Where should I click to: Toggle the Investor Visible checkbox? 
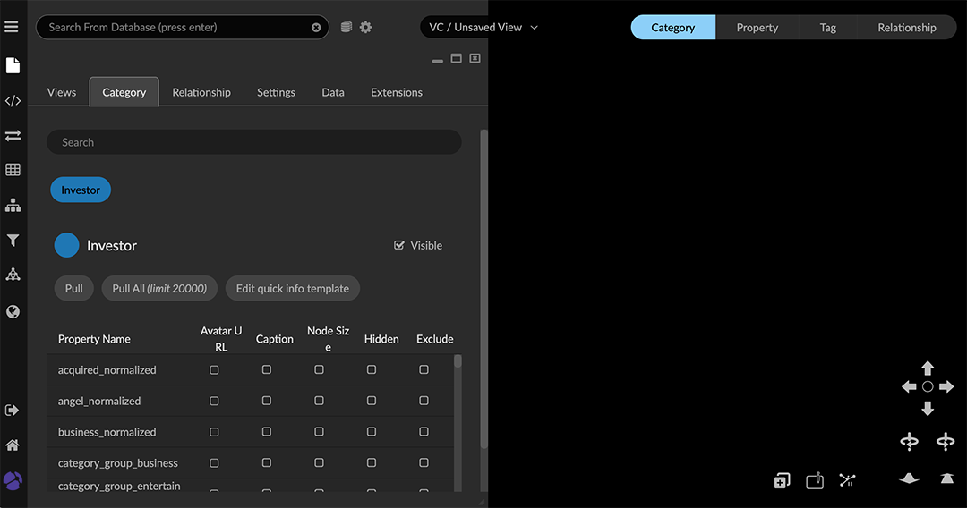[x=399, y=245]
